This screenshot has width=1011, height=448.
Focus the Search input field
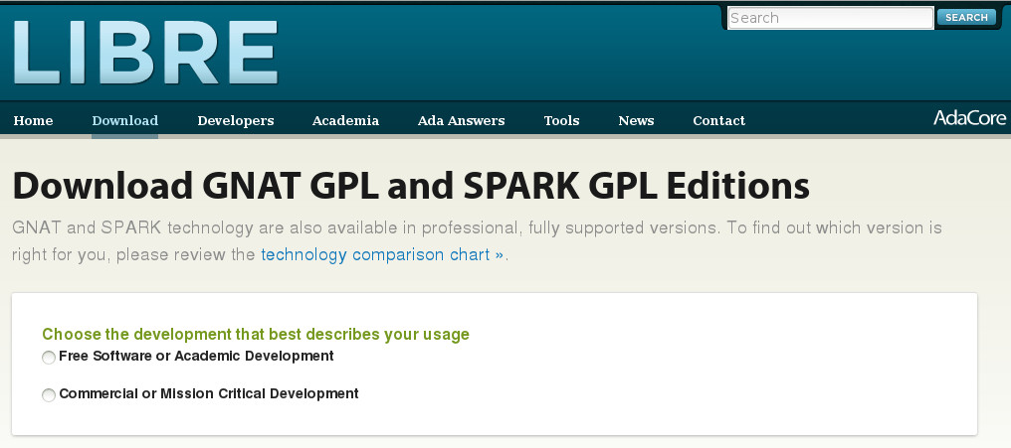pos(830,18)
